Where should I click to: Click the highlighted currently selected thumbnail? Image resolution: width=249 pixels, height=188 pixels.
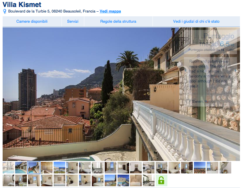(34, 168)
